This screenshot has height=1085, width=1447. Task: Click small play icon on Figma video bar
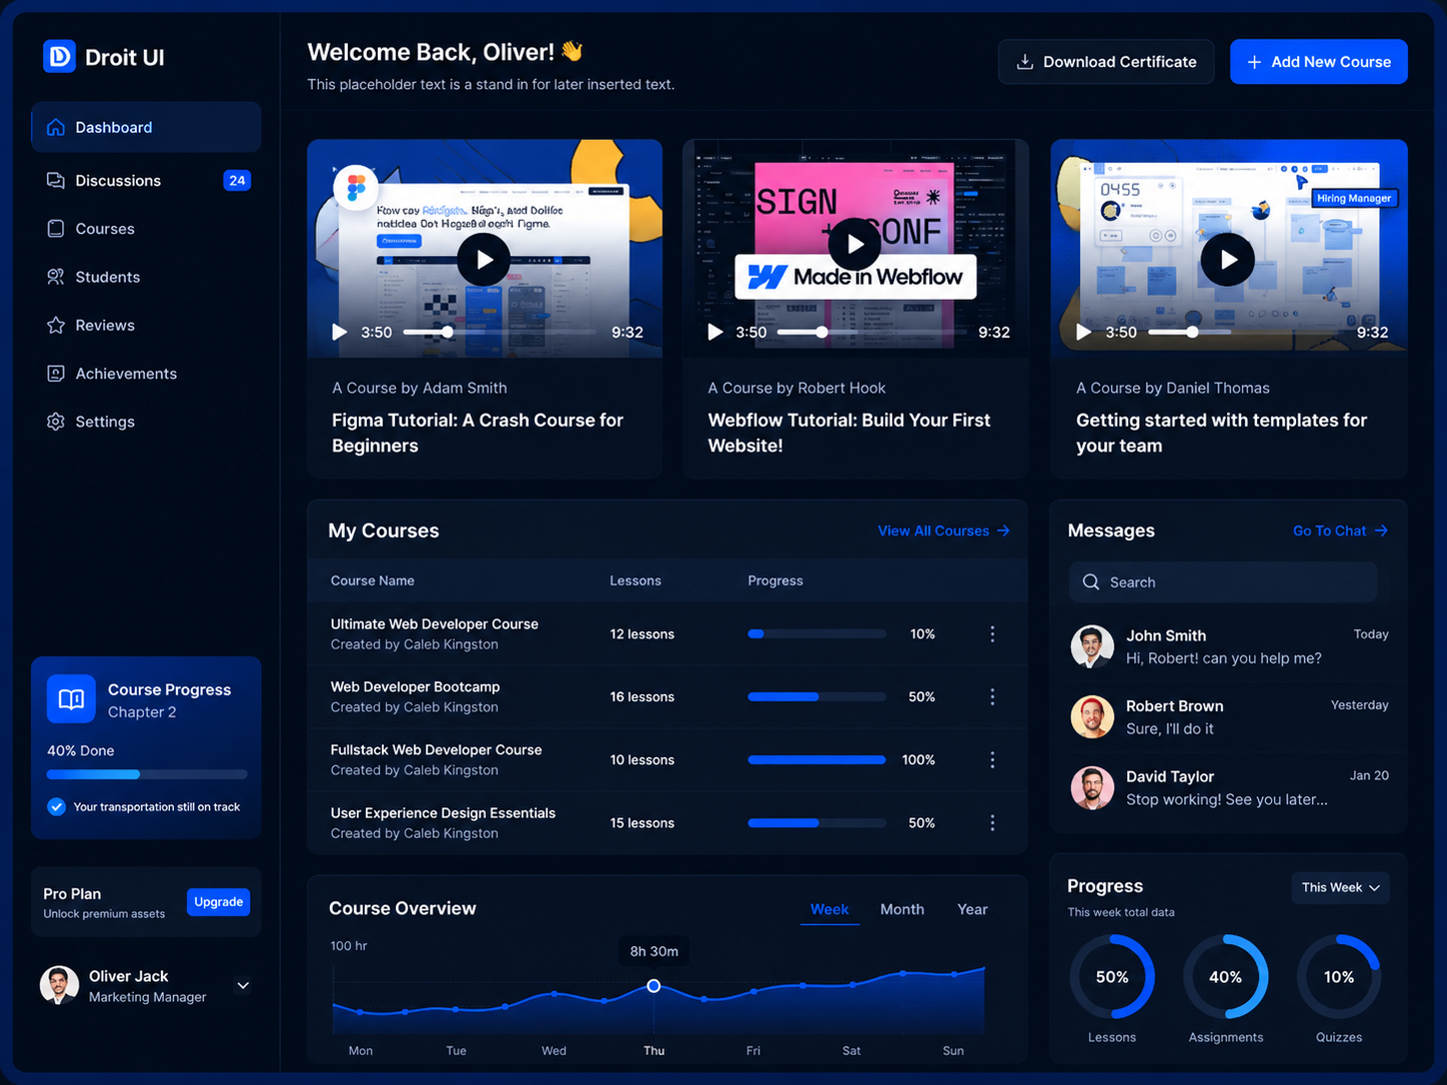tap(340, 332)
